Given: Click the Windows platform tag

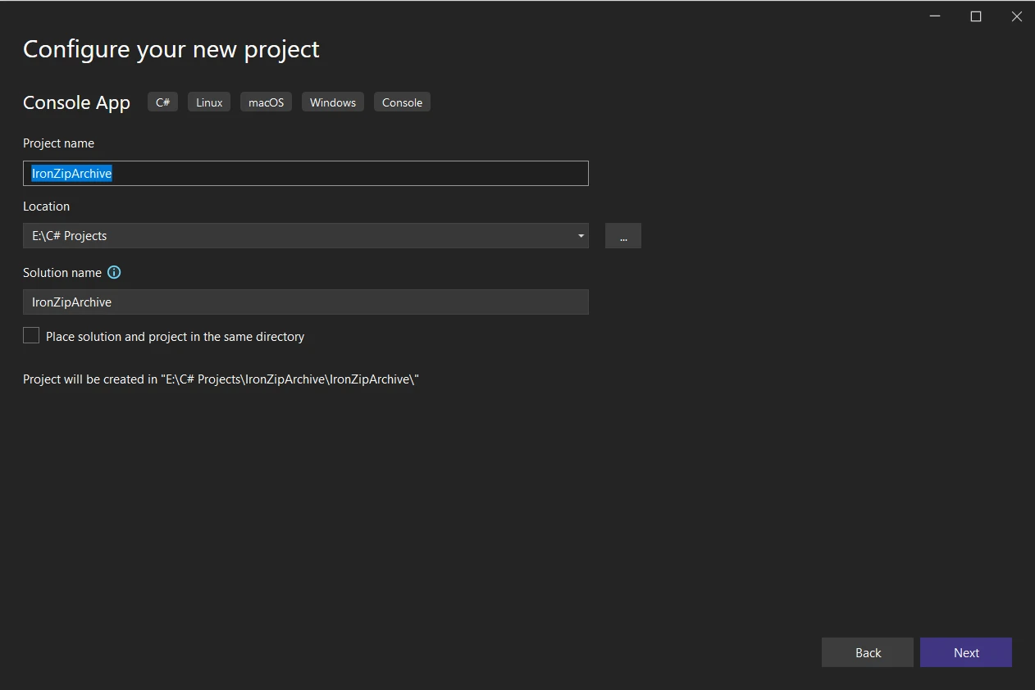Looking at the screenshot, I should pyautogui.click(x=333, y=102).
